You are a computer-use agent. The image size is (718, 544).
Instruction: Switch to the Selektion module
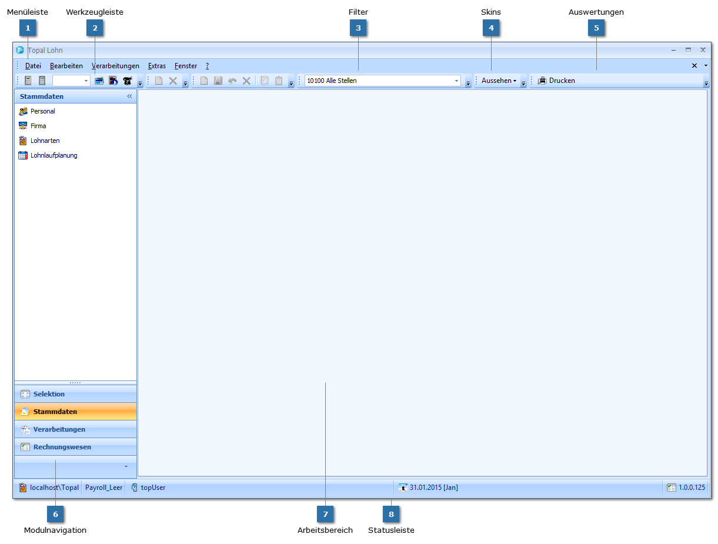pyautogui.click(x=49, y=394)
